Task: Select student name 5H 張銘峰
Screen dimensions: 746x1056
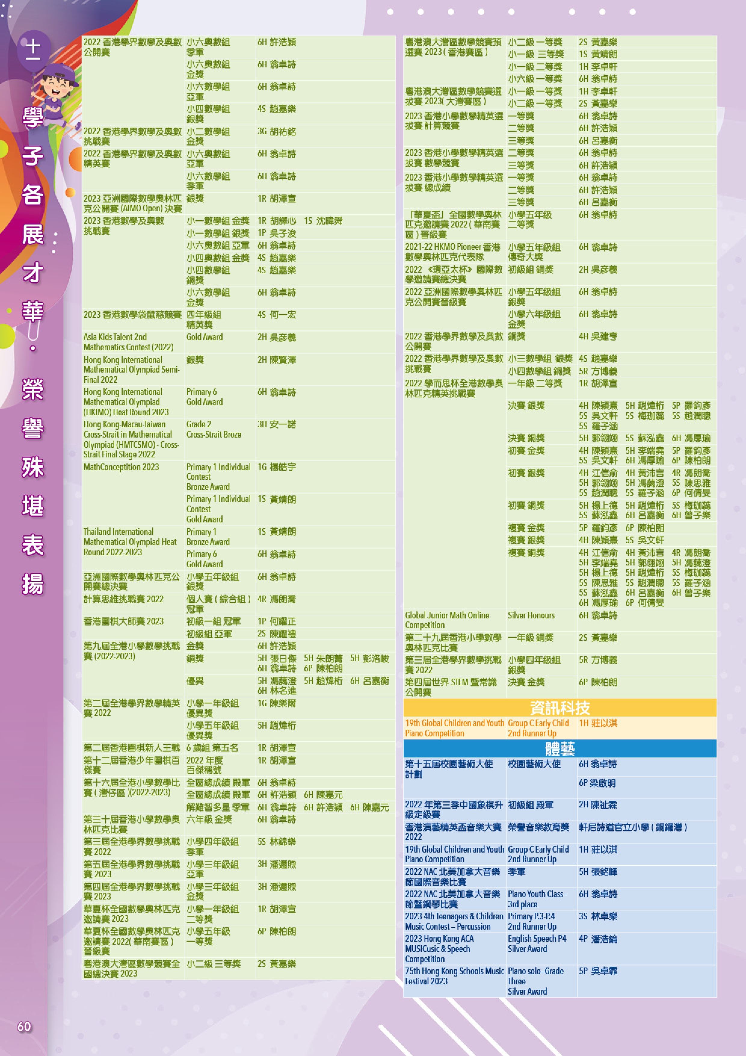Action: [598, 872]
